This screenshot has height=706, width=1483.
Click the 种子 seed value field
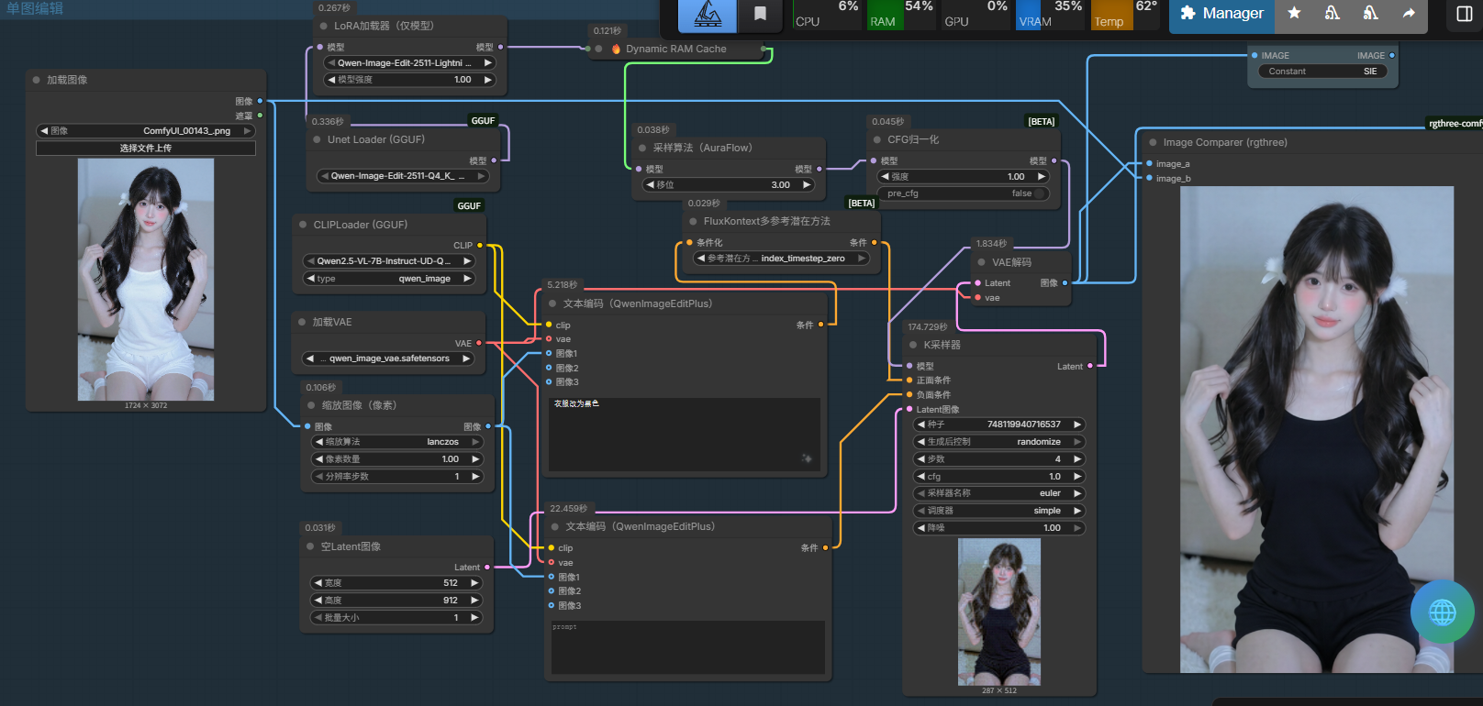(999, 425)
